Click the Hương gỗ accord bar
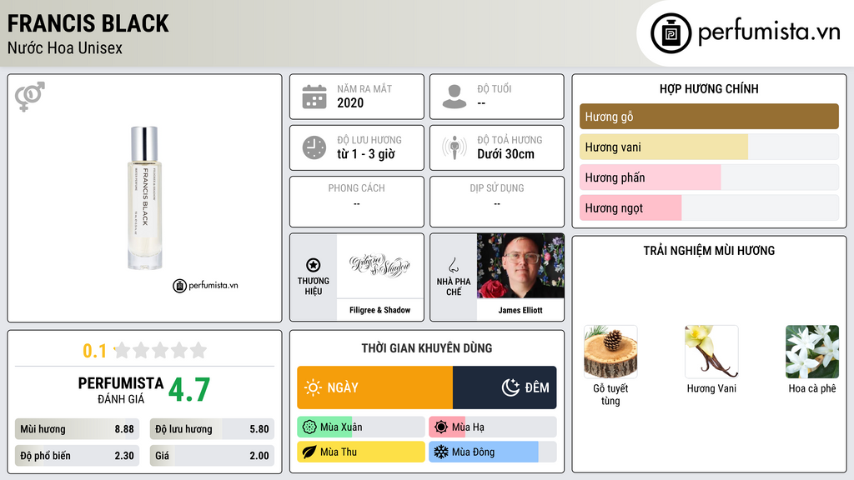854x480 pixels. pos(709,117)
